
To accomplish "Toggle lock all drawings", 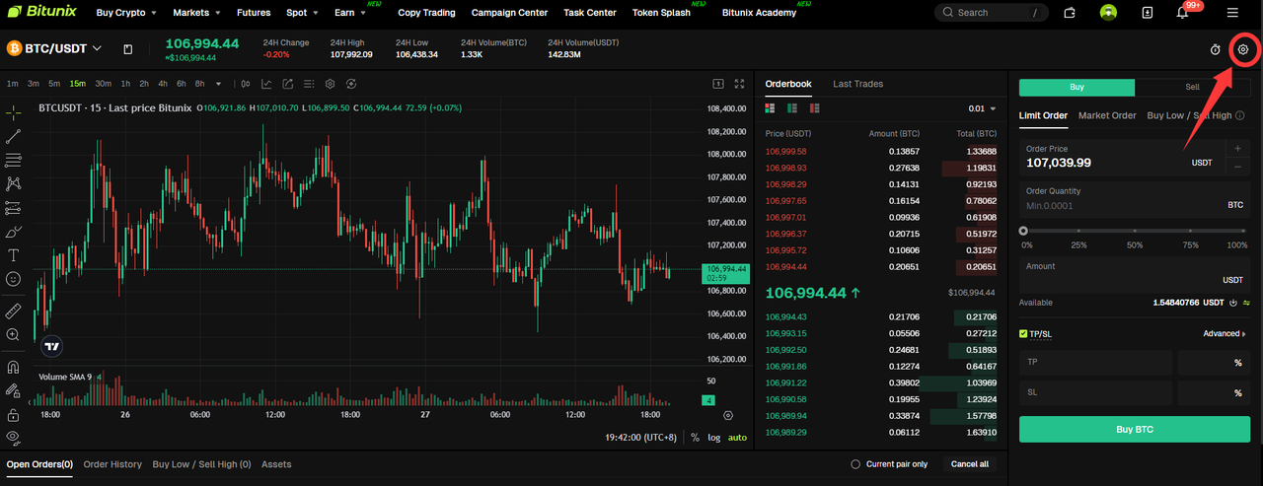I will pyautogui.click(x=14, y=414).
